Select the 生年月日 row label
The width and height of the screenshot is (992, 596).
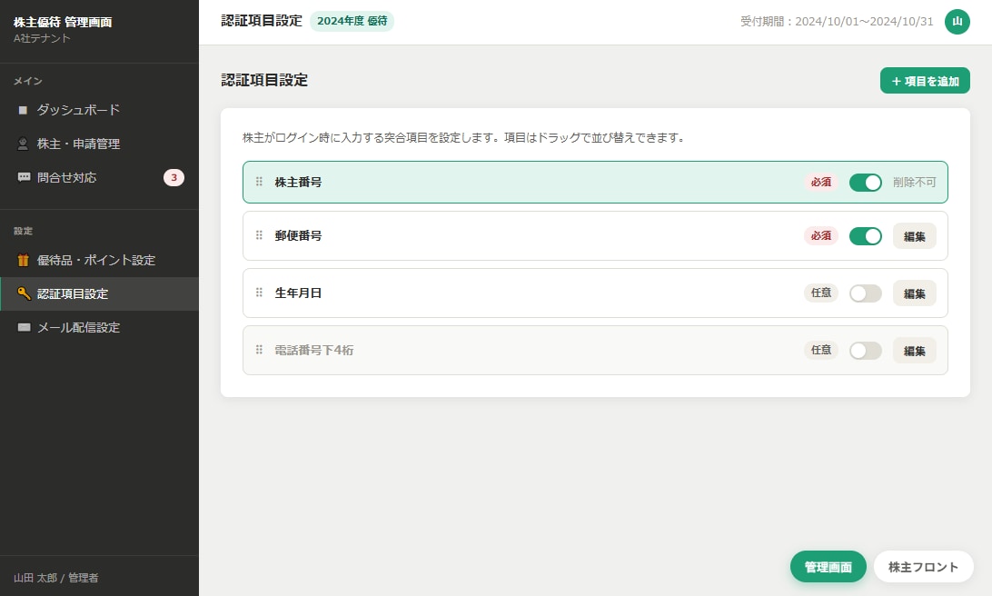pyautogui.click(x=298, y=293)
